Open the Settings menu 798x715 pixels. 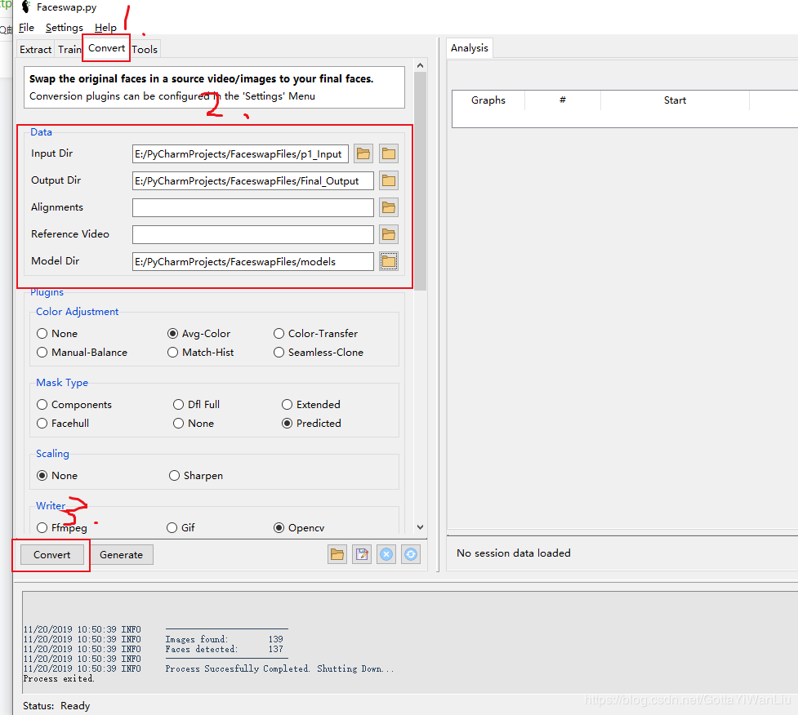(65, 28)
